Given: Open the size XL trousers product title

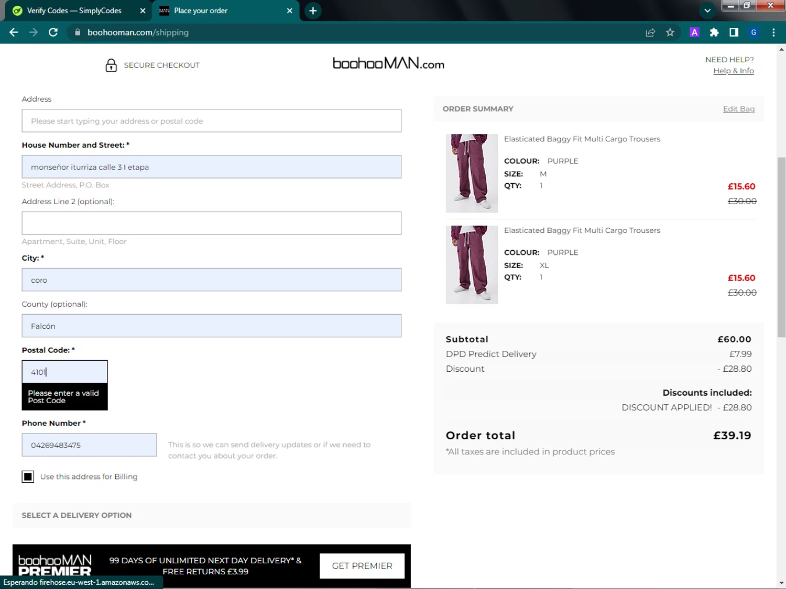Looking at the screenshot, I should coord(582,230).
